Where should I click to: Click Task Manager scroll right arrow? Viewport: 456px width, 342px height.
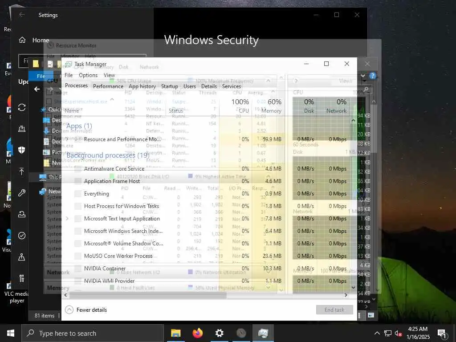click(346, 295)
